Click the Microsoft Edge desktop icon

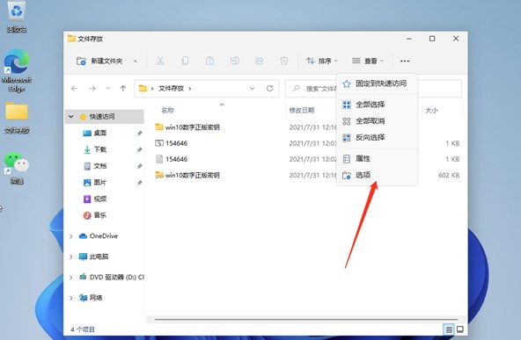(16, 70)
